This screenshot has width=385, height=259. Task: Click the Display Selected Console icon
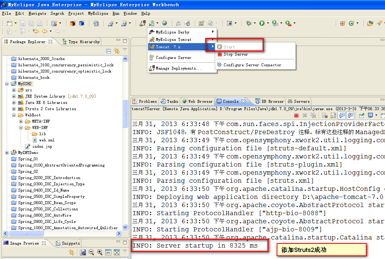point(370,115)
